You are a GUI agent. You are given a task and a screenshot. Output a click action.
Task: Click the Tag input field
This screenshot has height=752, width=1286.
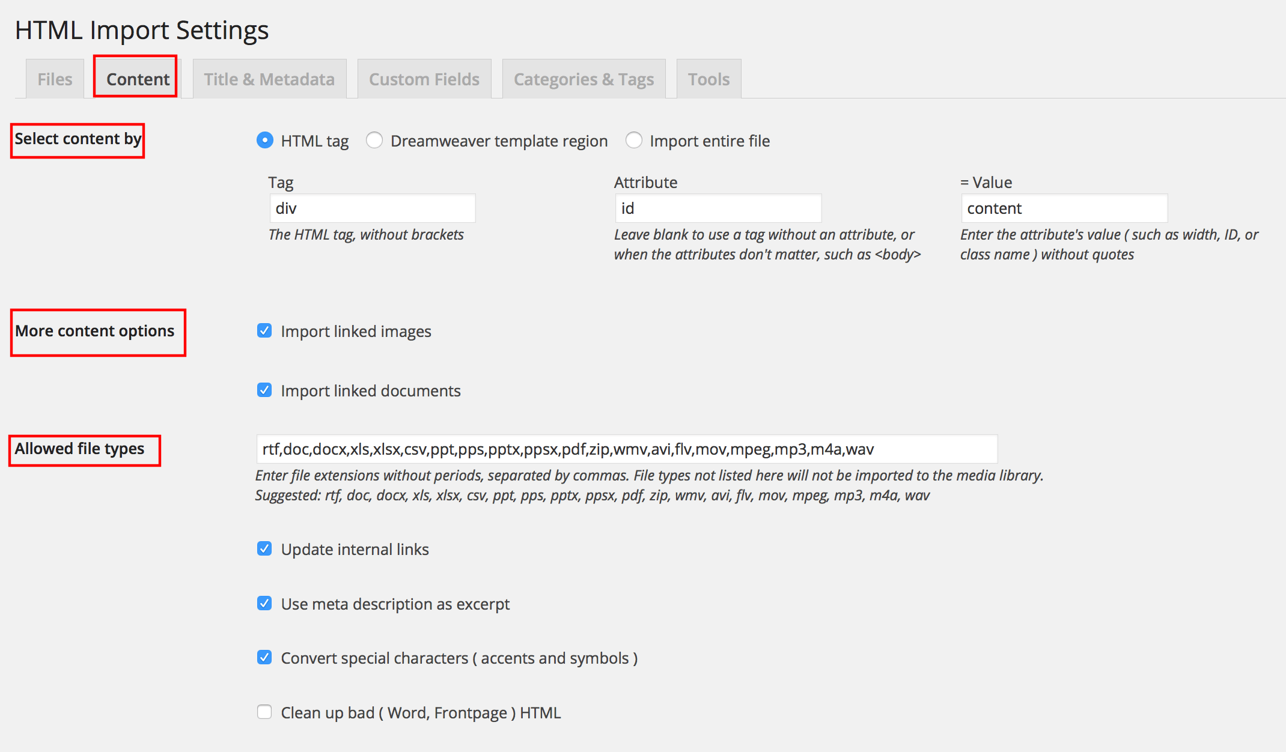click(372, 208)
